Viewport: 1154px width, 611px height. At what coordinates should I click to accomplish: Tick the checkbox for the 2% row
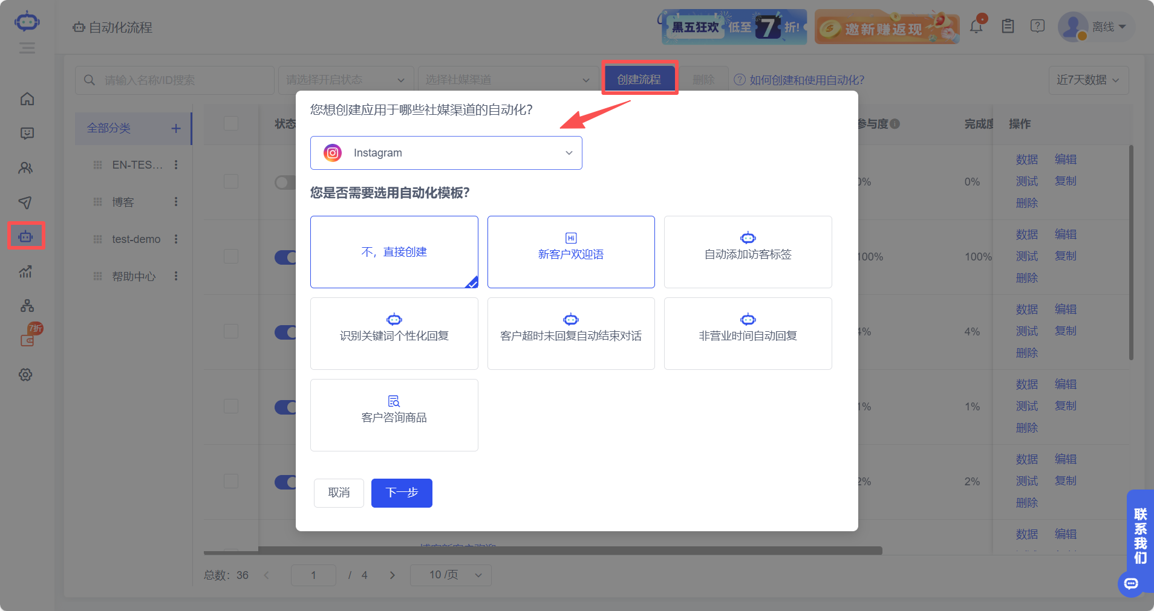click(x=231, y=481)
